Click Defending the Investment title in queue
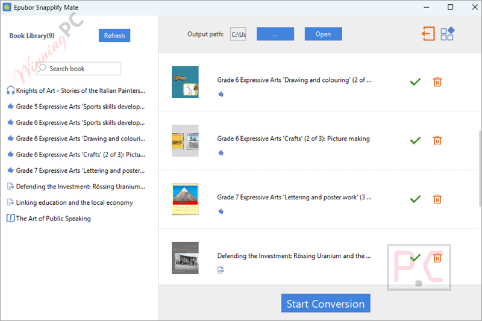Image resolution: width=482 pixels, height=321 pixels. 294,256
